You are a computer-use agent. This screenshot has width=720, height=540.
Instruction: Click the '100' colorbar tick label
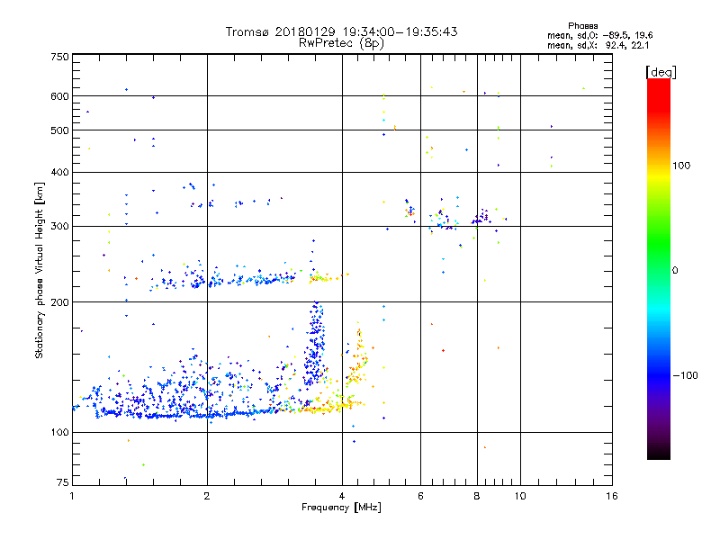(x=681, y=166)
